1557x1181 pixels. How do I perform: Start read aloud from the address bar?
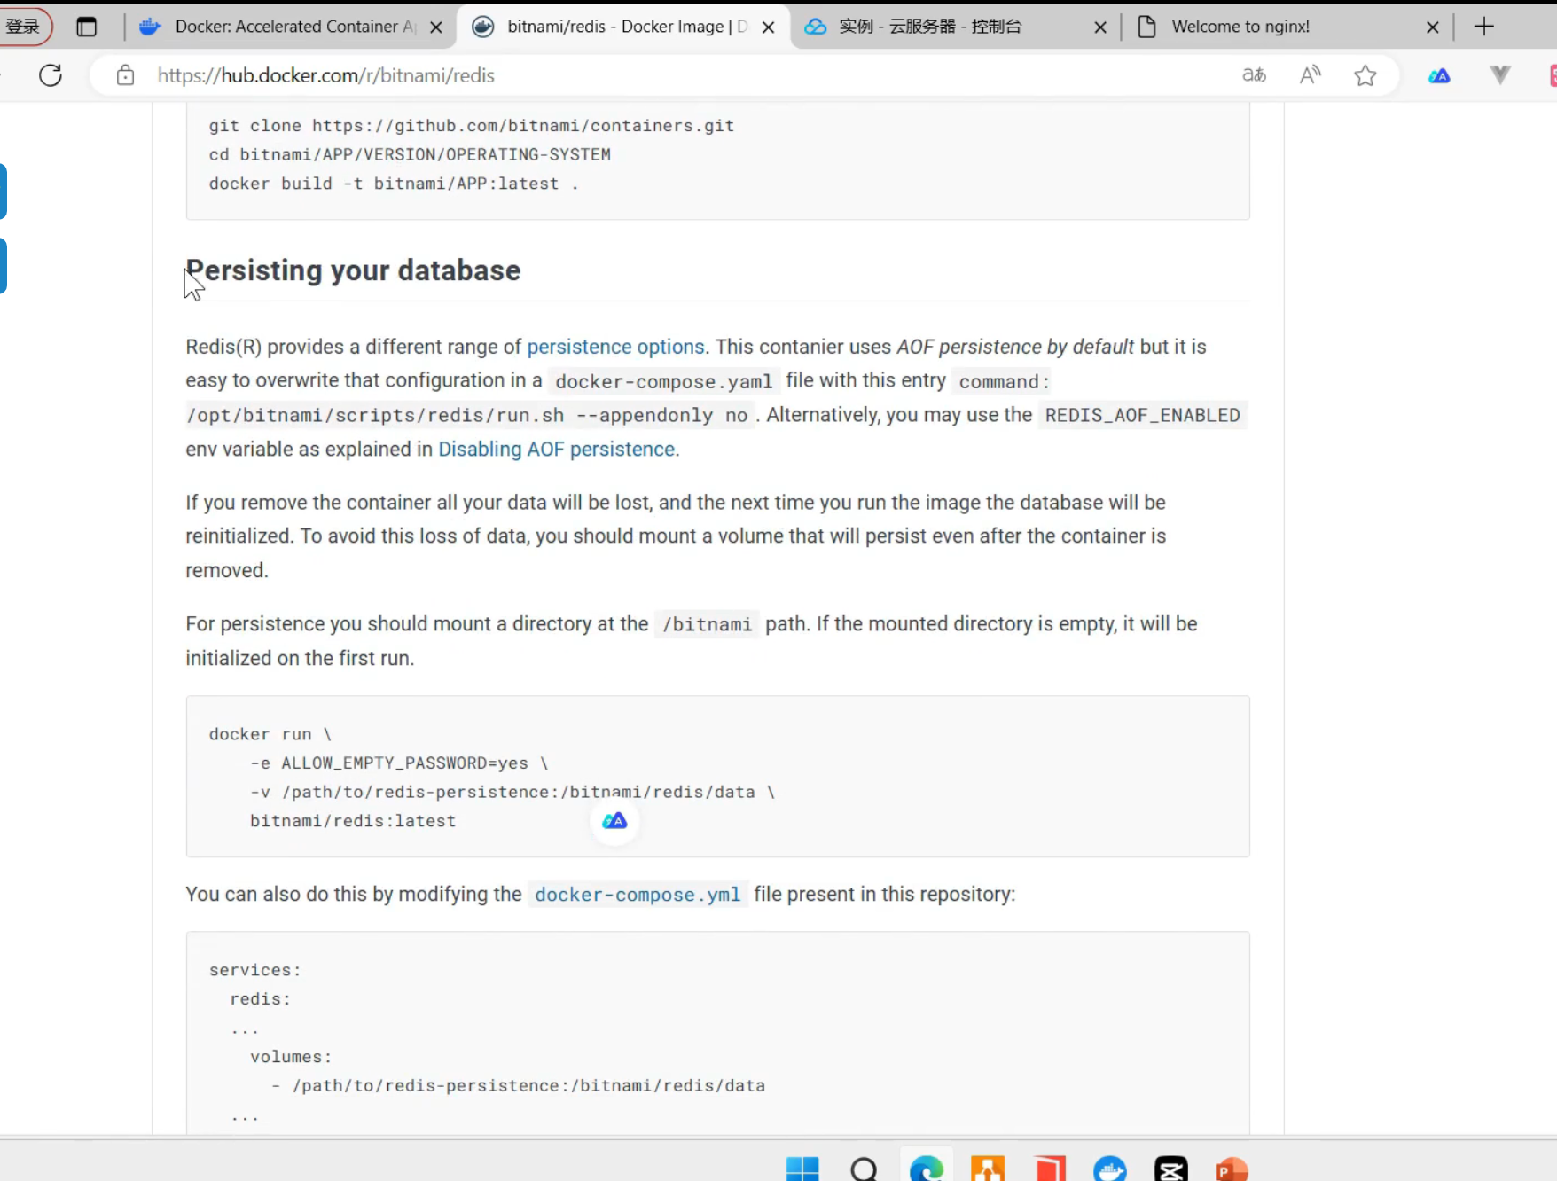pos(1310,75)
